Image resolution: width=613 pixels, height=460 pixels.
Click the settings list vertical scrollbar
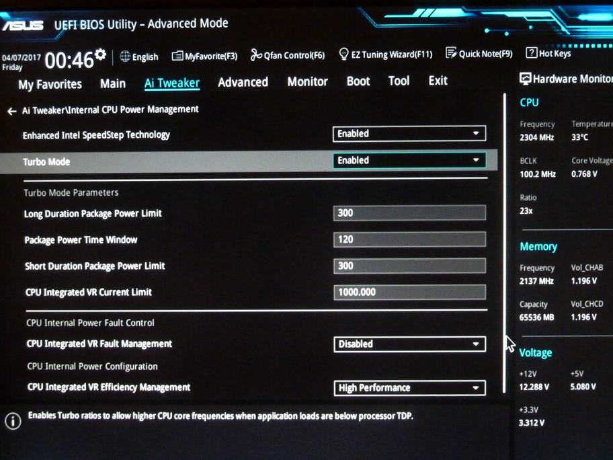click(505, 243)
